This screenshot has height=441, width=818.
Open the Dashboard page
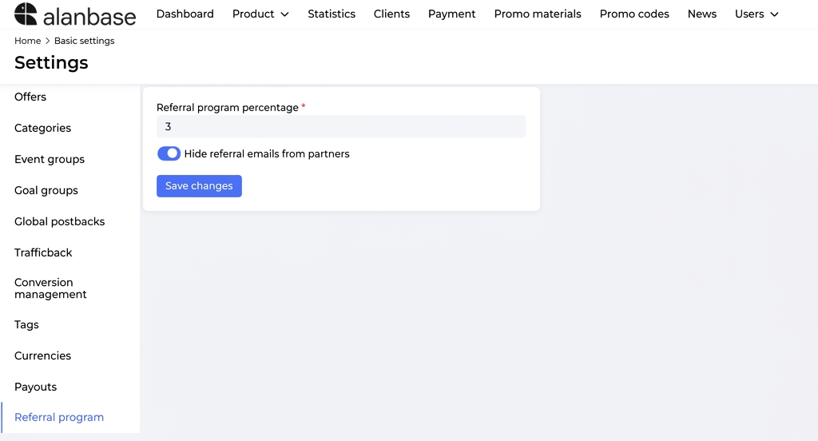pos(185,14)
